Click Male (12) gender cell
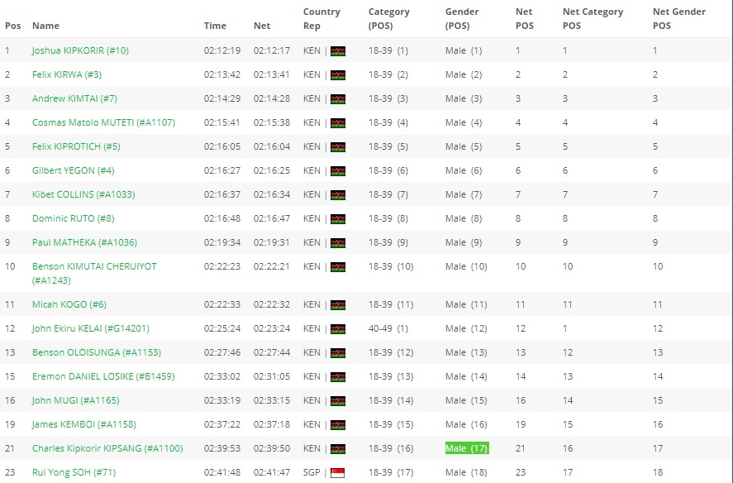Image resolution: width=733 pixels, height=483 pixels. click(466, 328)
